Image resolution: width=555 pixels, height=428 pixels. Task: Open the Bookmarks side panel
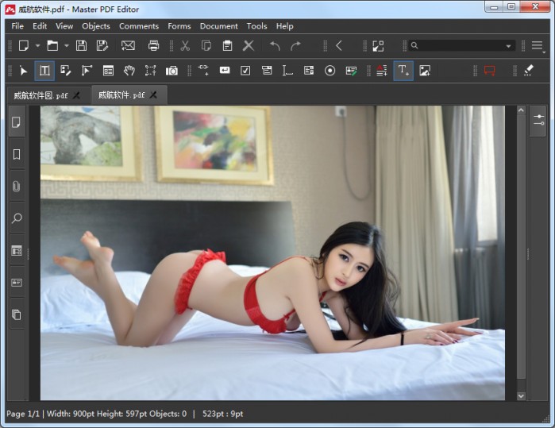[x=16, y=154]
